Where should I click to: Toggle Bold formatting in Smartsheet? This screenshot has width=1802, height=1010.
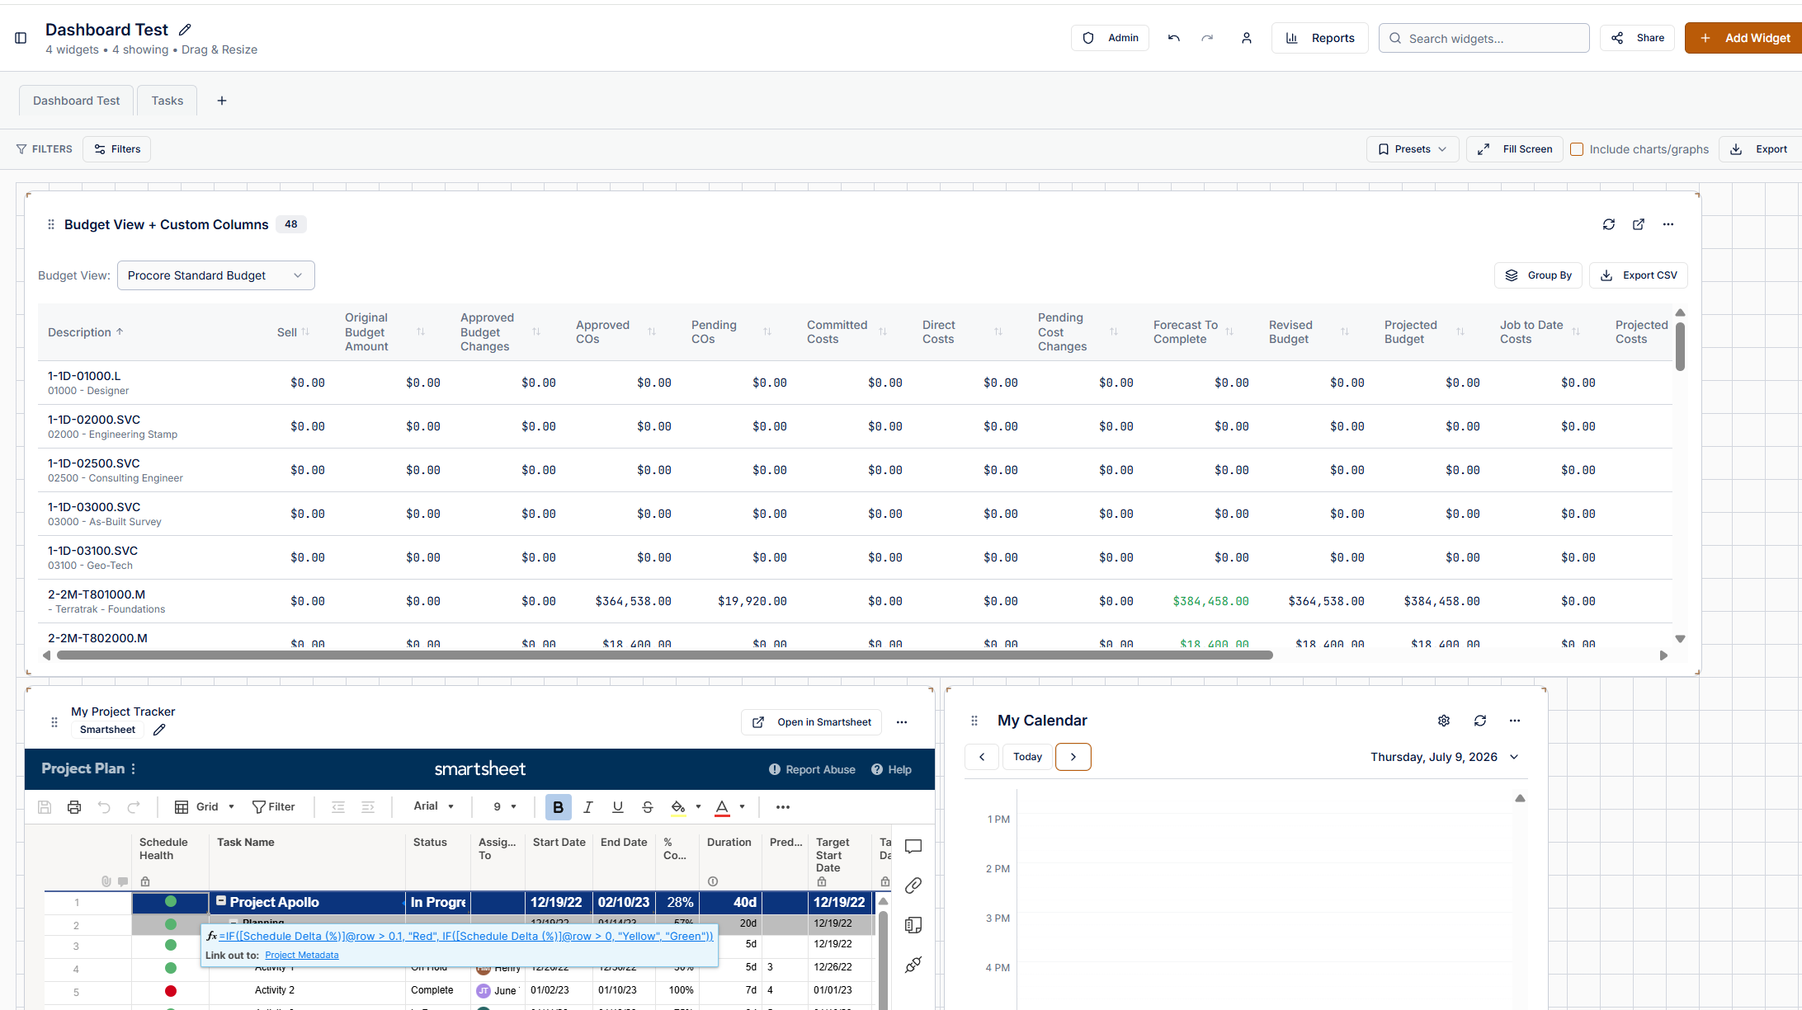click(559, 807)
